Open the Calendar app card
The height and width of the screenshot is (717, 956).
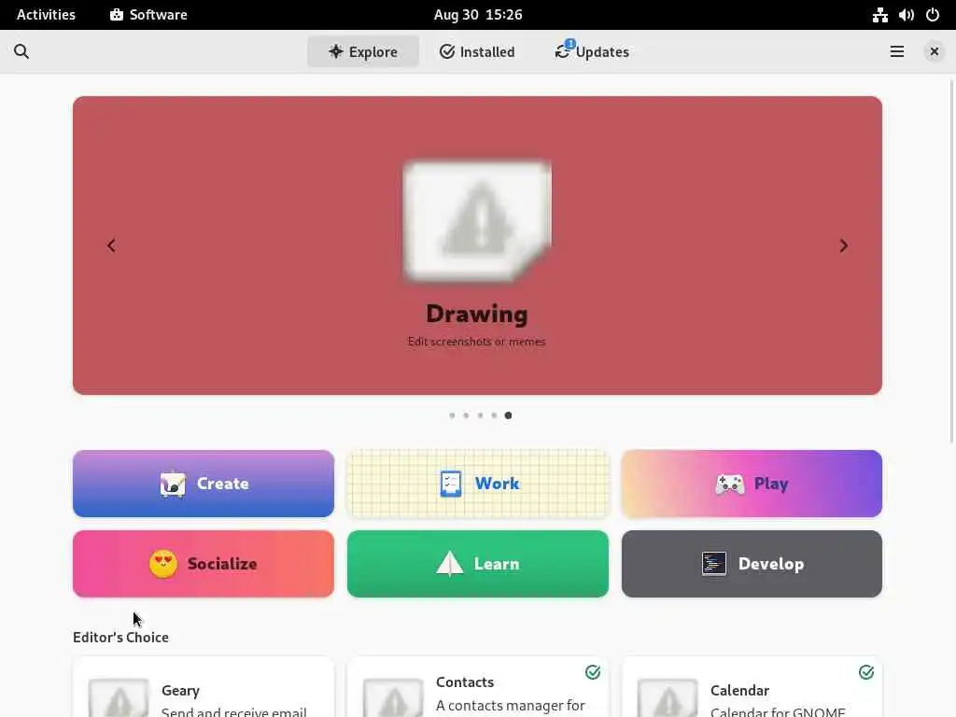(x=752, y=687)
